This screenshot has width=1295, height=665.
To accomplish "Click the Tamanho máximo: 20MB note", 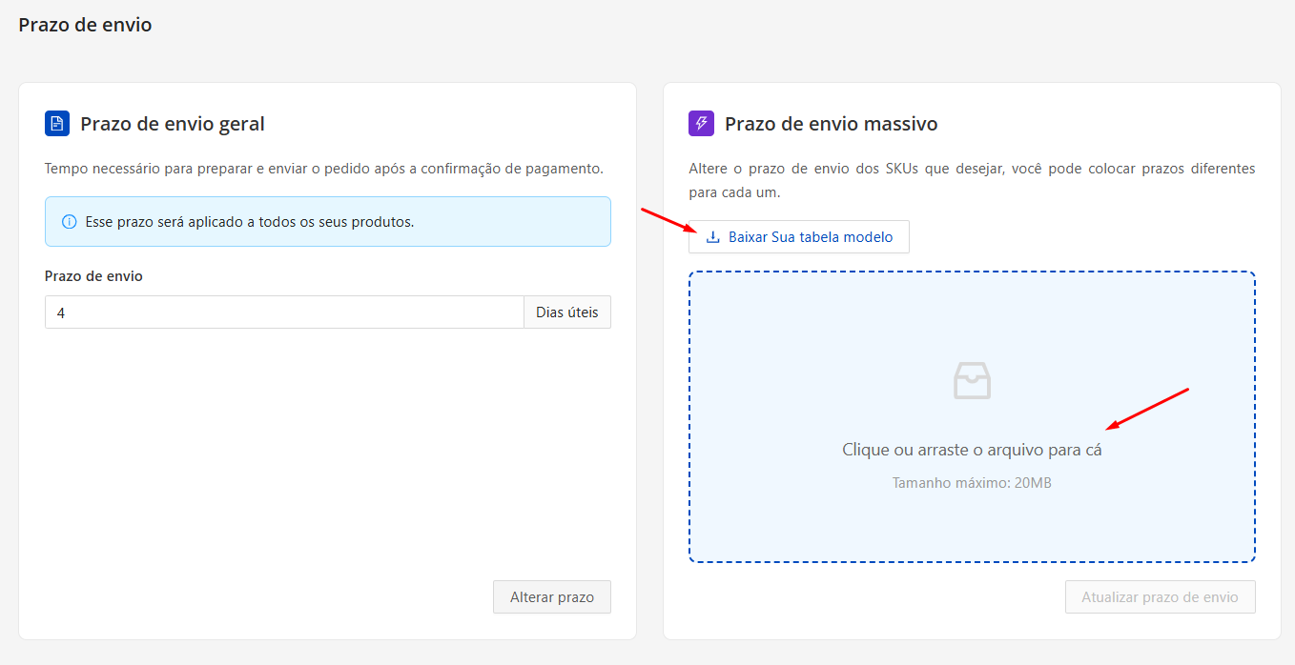I will (x=972, y=483).
